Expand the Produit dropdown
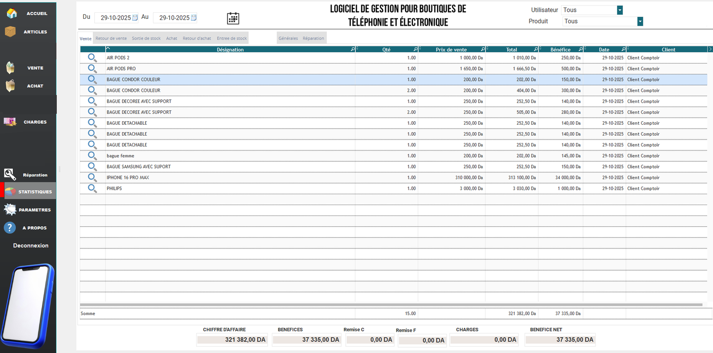Screen dimensions: 713x353 [640, 21]
